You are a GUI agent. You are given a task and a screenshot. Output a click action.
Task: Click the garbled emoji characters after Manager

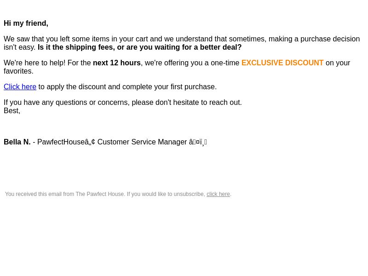tap(198, 142)
